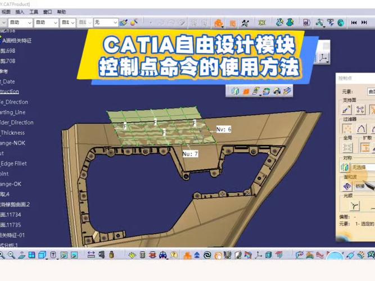Open the 帮助 menu
The width and height of the screenshot is (375, 281).
[61, 12]
